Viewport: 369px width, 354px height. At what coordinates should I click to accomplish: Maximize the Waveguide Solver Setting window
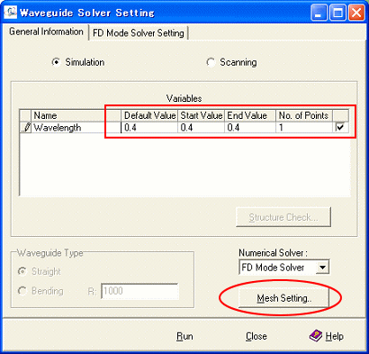pyautogui.click(x=337, y=14)
